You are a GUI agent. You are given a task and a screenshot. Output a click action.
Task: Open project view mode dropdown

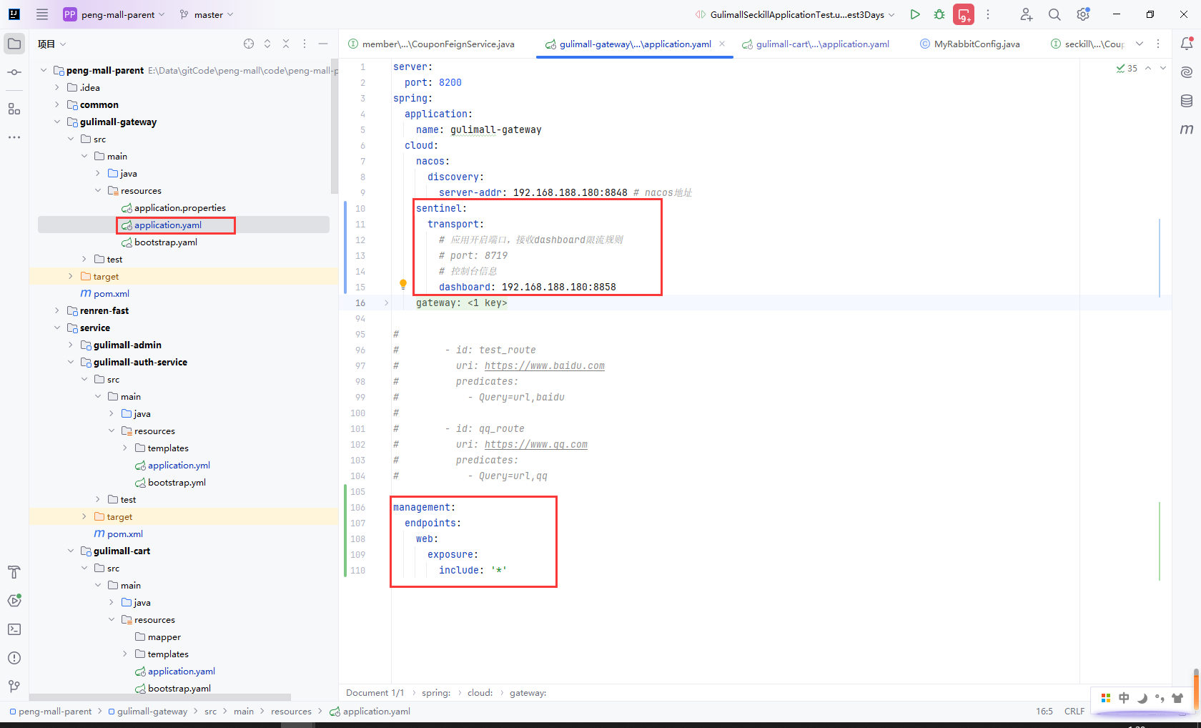pos(52,44)
